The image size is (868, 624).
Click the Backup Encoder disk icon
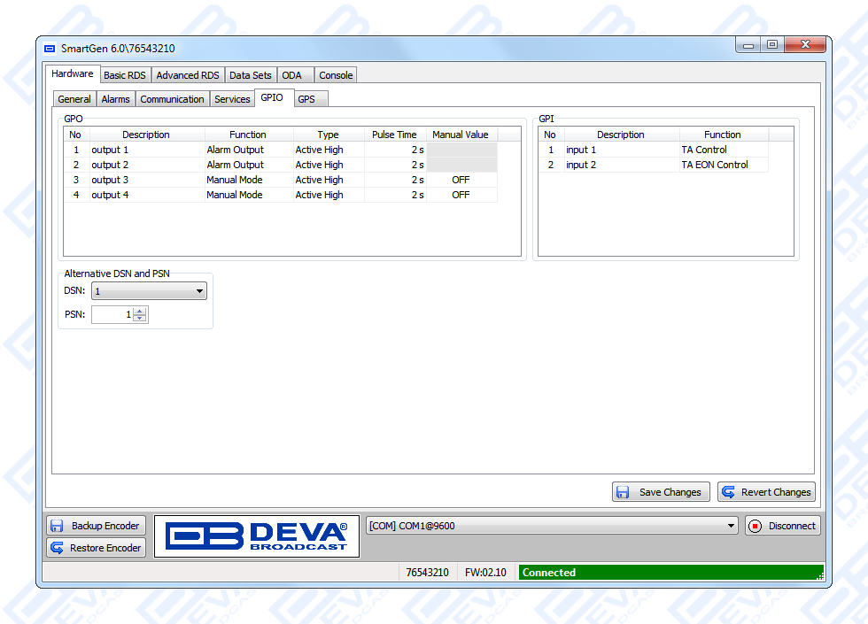(58, 526)
